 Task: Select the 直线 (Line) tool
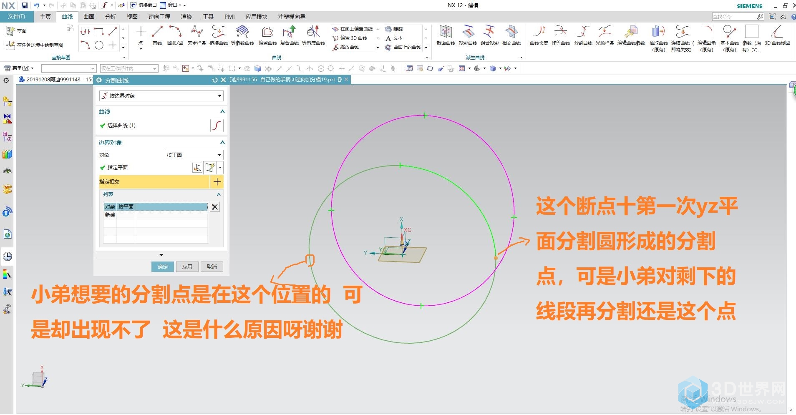(x=157, y=35)
